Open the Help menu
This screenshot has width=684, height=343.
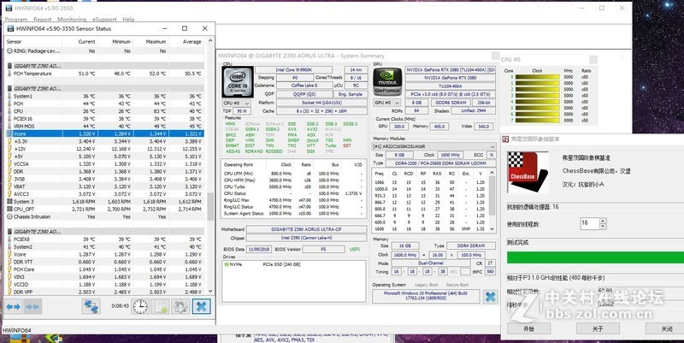128,19
